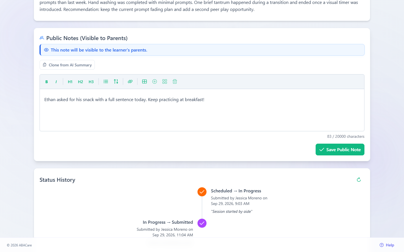The image size is (404, 252).
Task: Click 'Sep 29, 2026, 11:04 AM' timestamp
Action: coord(173,235)
